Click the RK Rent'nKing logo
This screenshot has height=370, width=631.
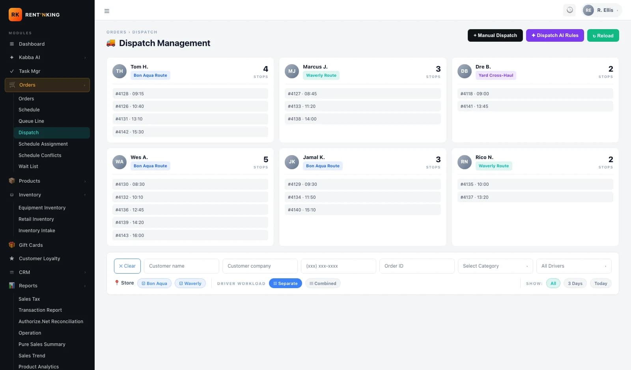[34, 15]
